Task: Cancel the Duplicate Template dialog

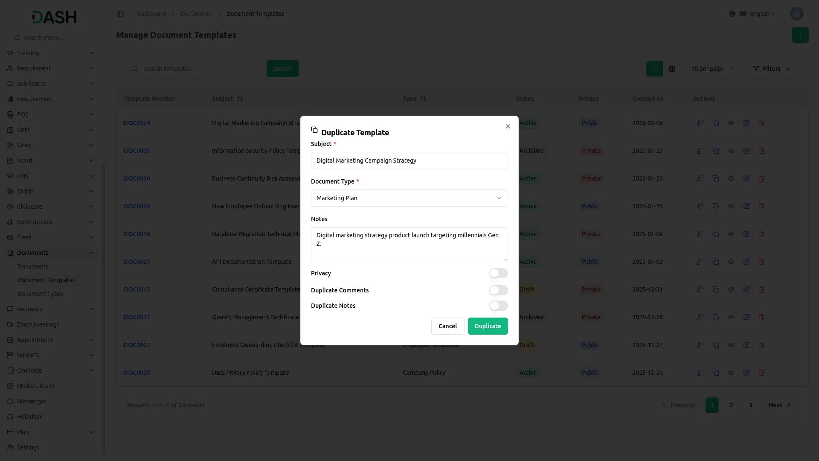Action: click(x=447, y=326)
